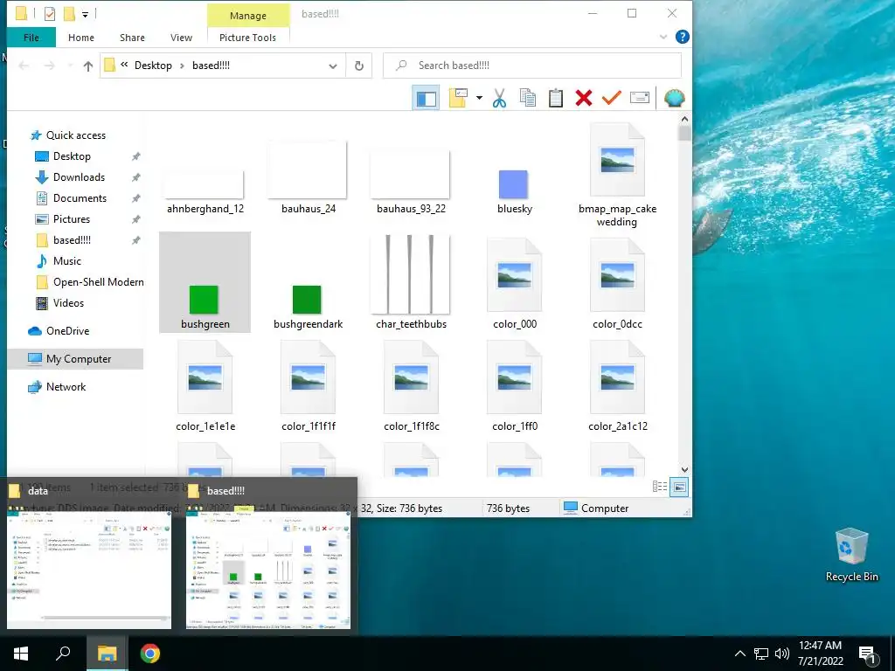Click the Cut scissors icon
This screenshot has height=671, width=895.
[x=499, y=98]
